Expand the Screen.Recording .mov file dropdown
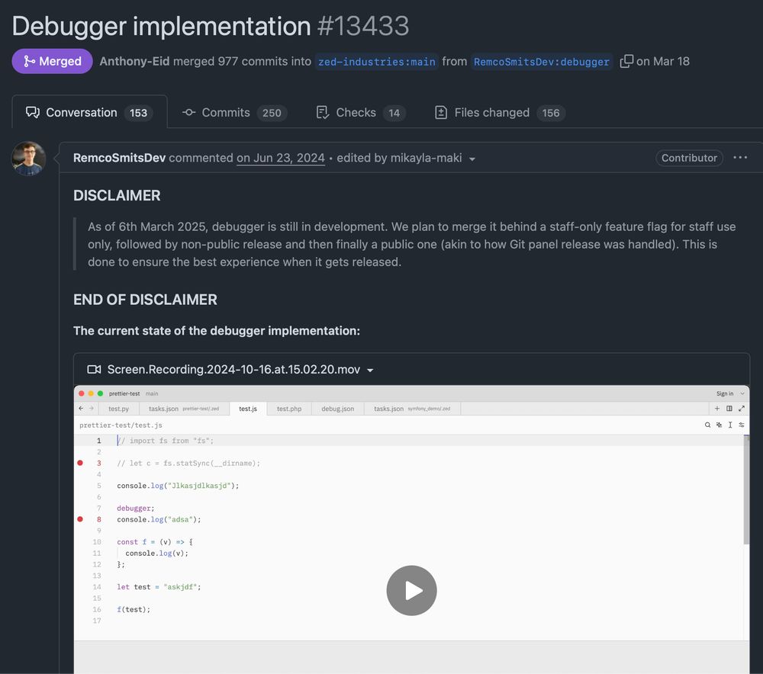Screen dimensions: 763x674 (x=370, y=370)
